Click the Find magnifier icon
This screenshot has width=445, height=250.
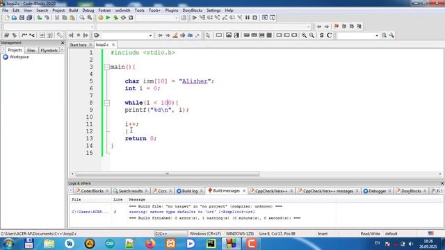tap(82, 18)
